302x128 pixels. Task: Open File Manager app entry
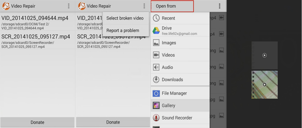180,93
